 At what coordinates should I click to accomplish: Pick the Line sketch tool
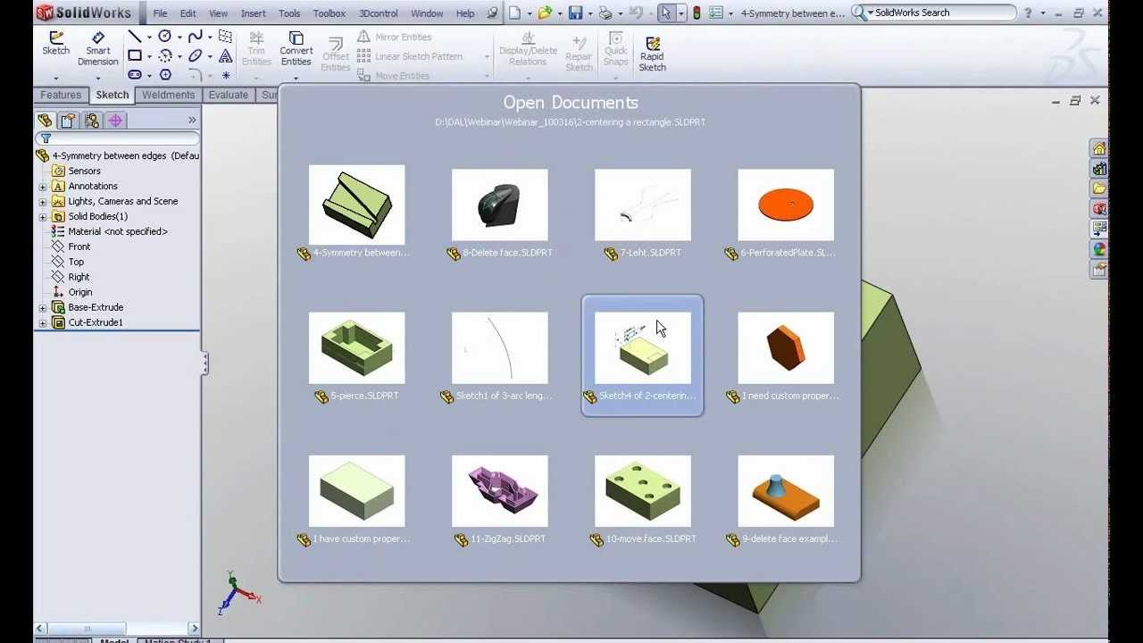(x=135, y=37)
